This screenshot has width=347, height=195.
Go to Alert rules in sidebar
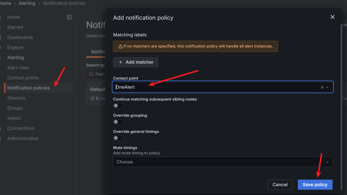pos(18,68)
